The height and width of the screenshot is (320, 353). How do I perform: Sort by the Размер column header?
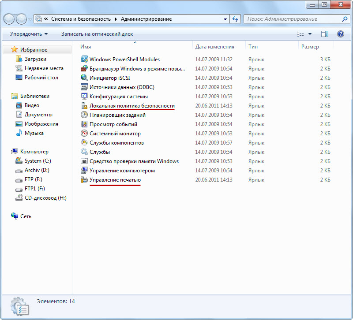coord(316,47)
